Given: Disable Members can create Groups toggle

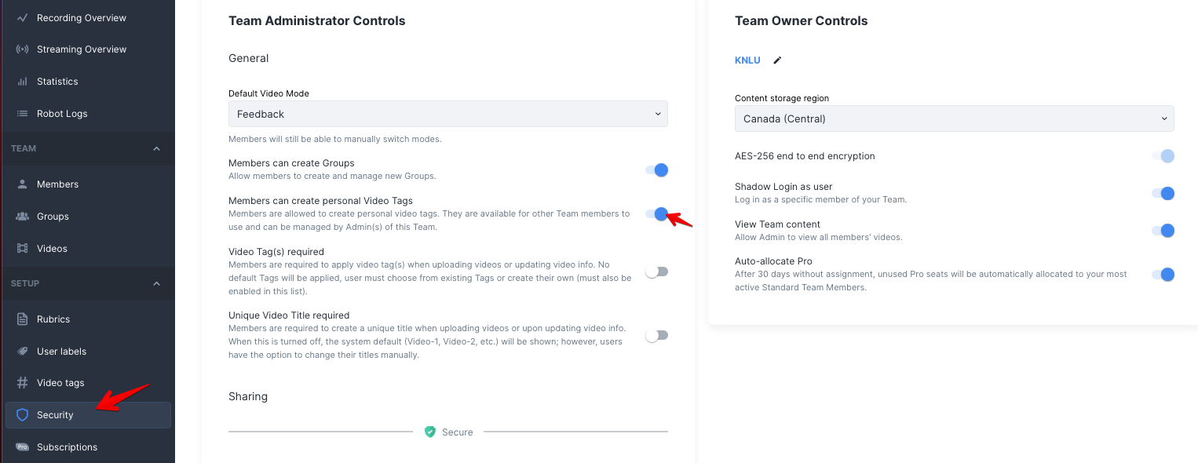Looking at the screenshot, I should coord(656,170).
